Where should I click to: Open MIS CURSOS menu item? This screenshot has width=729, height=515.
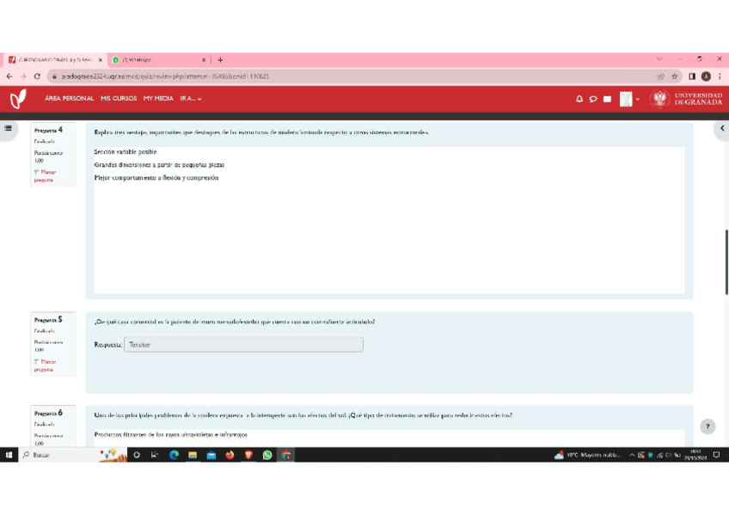[x=119, y=99]
